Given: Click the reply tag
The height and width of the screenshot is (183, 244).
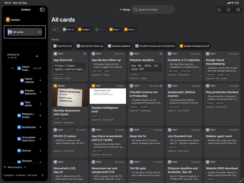Looking at the screenshot, I should click(x=107, y=71).
